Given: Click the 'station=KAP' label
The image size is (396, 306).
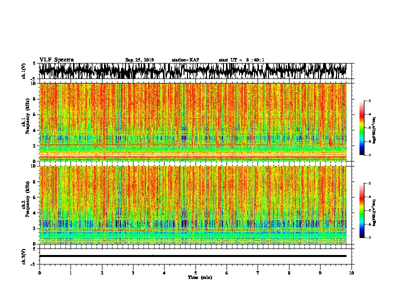Looking at the screenshot, I should tap(185, 60).
